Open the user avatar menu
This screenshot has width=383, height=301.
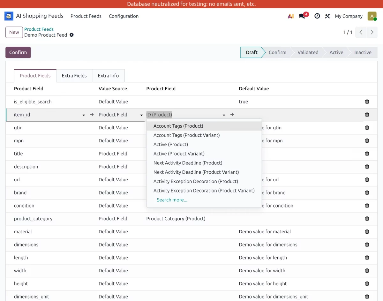pos(372,16)
